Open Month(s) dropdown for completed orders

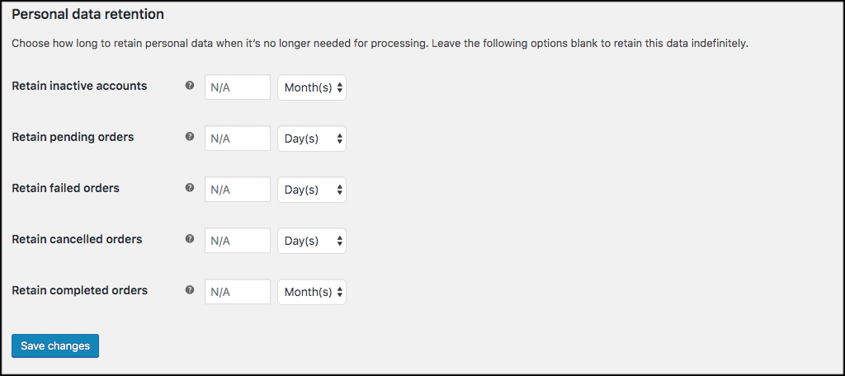pyautogui.click(x=311, y=292)
